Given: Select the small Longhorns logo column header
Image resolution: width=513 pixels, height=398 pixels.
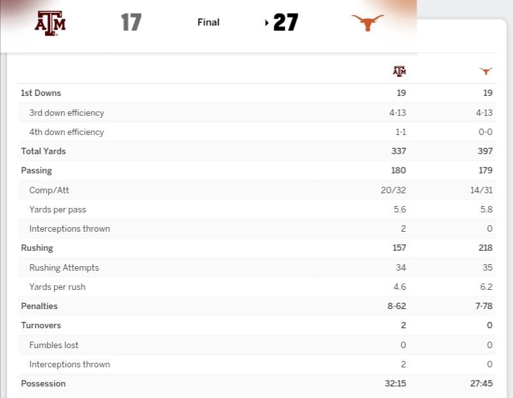Looking at the screenshot, I should tap(486, 71).
